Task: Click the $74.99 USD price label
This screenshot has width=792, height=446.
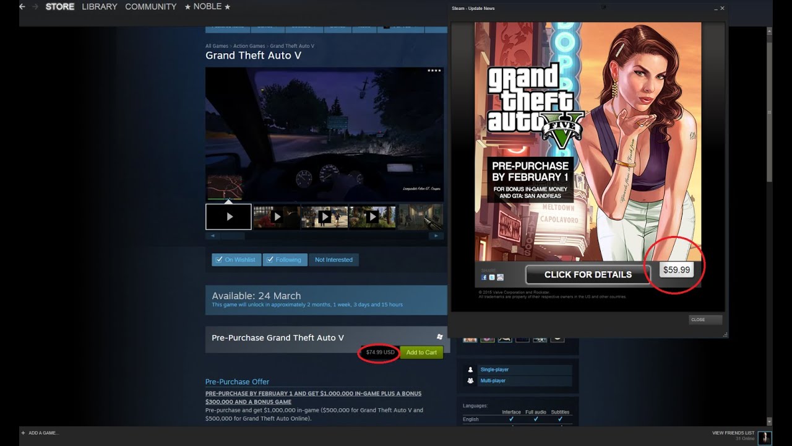Action: coord(380,352)
